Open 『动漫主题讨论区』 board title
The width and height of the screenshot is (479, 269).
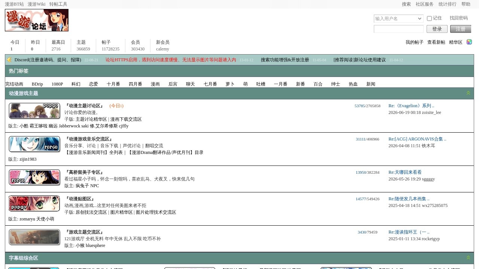[x=84, y=106]
